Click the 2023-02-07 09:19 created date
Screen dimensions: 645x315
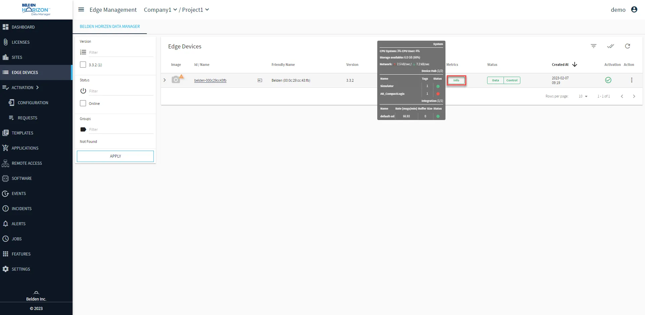tap(560, 80)
